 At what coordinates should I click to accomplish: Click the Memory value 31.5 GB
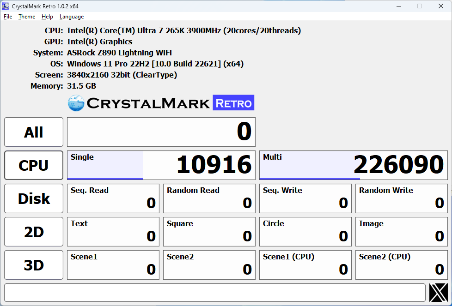point(82,86)
